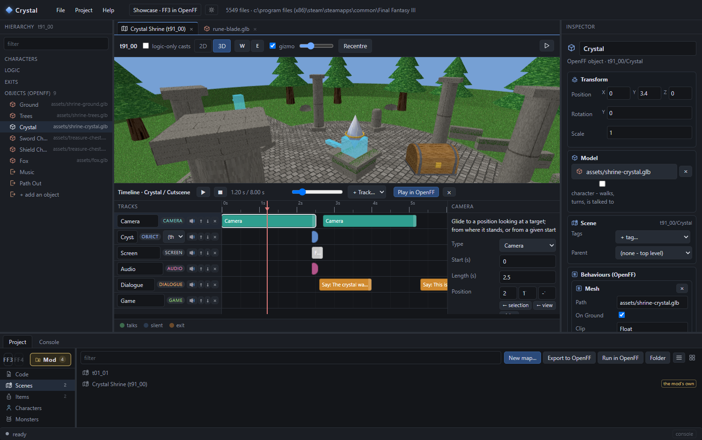This screenshot has height=440, width=702.
Task: Open the + Track... dropdown
Action: pyautogui.click(x=367, y=192)
